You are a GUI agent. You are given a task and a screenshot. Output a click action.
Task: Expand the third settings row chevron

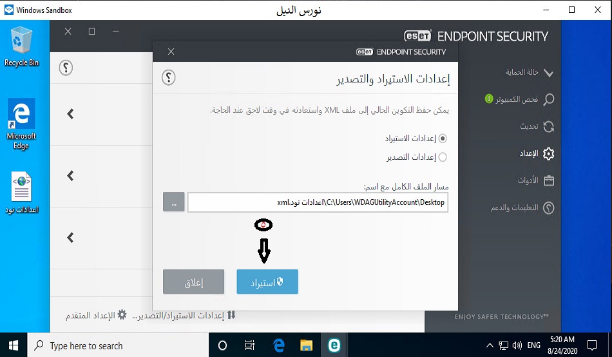71,238
